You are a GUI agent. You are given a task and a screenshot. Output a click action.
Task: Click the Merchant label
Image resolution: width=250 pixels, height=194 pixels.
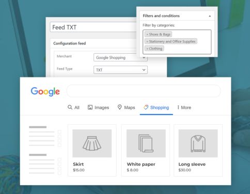[64, 56]
